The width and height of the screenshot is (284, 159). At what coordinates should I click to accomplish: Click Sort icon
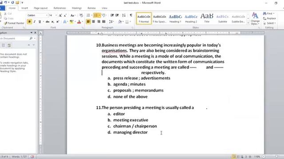[124, 15]
